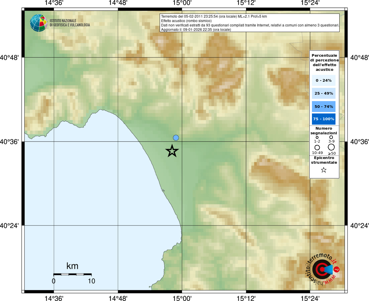Click the 'Percentuale di percezione' legend heading
Viewport: 369px width, 301px height.
coord(324,63)
